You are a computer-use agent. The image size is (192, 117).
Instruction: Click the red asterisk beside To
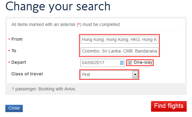pos(9,51)
